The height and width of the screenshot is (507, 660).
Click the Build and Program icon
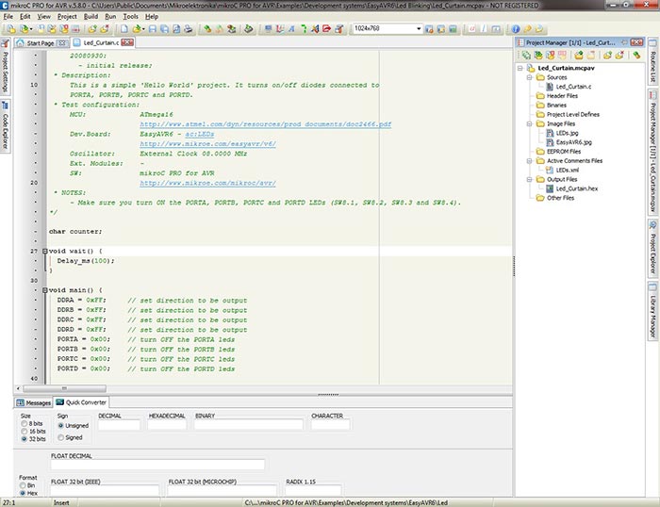click(231, 29)
